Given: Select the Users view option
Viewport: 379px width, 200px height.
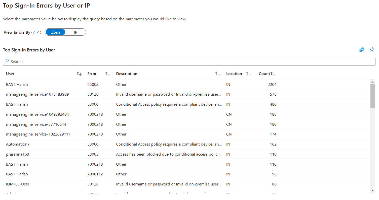Looking at the screenshot, I should (x=55, y=32).
